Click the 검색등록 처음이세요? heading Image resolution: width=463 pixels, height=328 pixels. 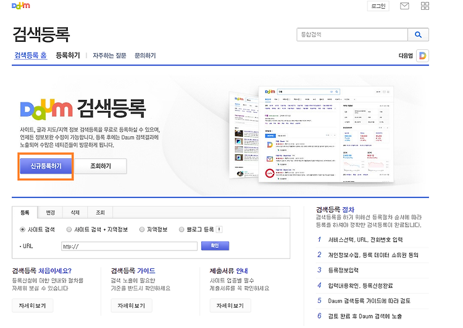(41, 271)
